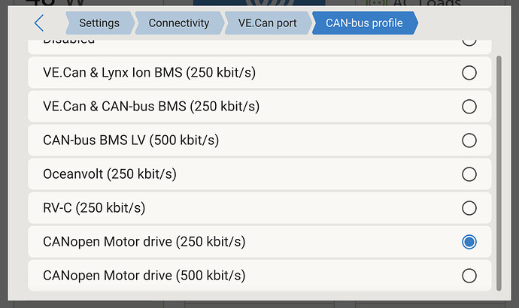Click the RV-C (250 kbit/s) row label
Screen dimensions: 519x308
[x=94, y=208]
